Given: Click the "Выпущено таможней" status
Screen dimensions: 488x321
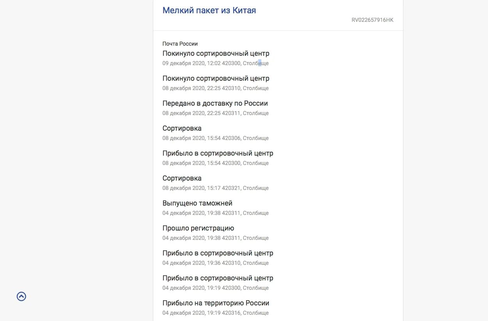Looking at the screenshot, I should [x=197, y=203].
